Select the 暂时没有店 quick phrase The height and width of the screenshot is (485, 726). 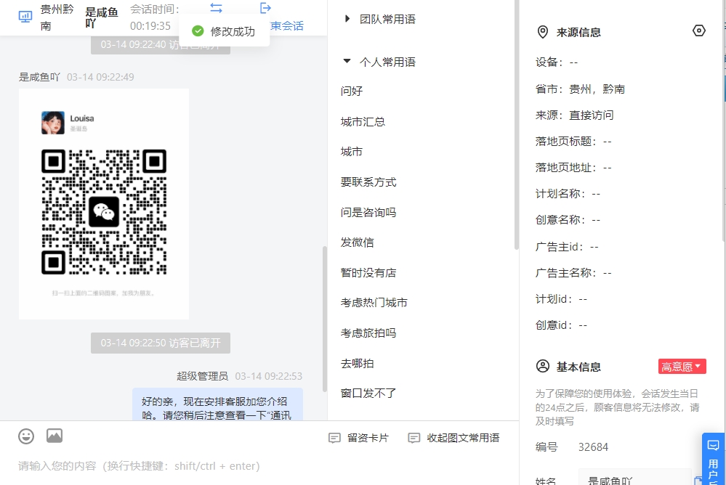368,273
